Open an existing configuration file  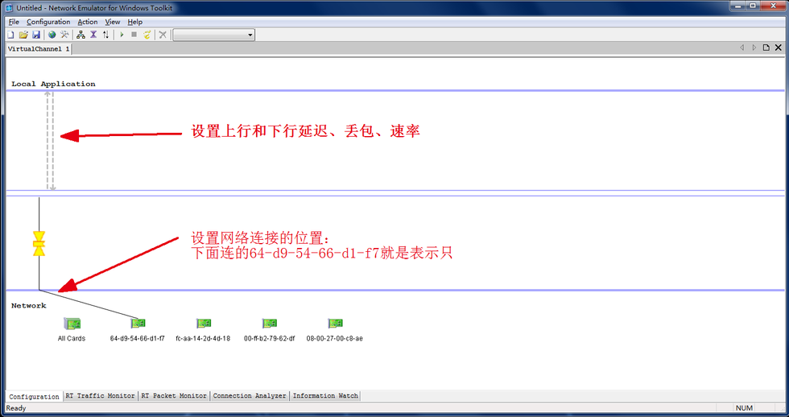click(23, 35)
